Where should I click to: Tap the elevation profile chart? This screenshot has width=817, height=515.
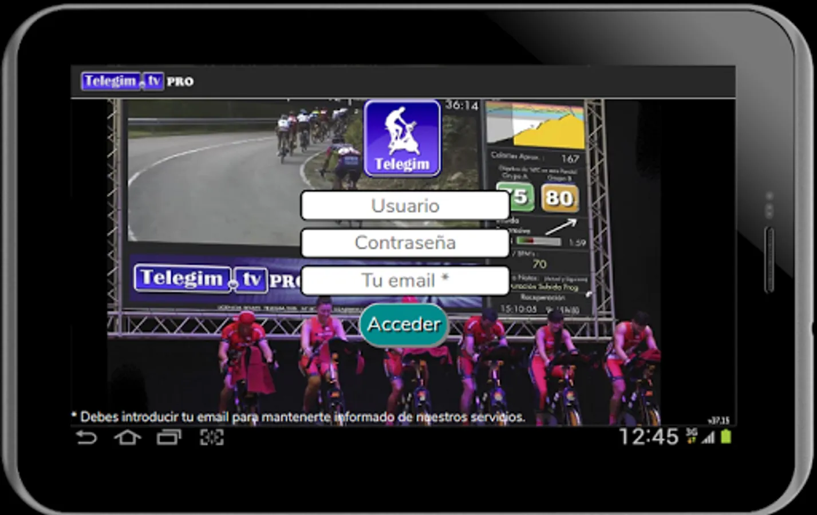coord(535,125)
